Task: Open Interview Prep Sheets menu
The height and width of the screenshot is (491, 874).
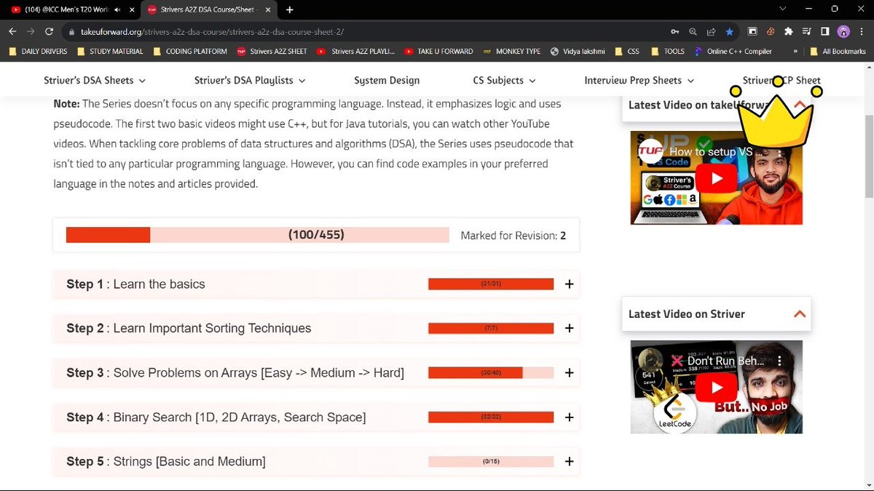Action: (x=639, y=81)
